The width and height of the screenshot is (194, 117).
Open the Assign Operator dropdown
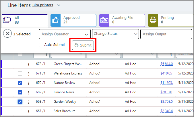[x=65, y=34]
